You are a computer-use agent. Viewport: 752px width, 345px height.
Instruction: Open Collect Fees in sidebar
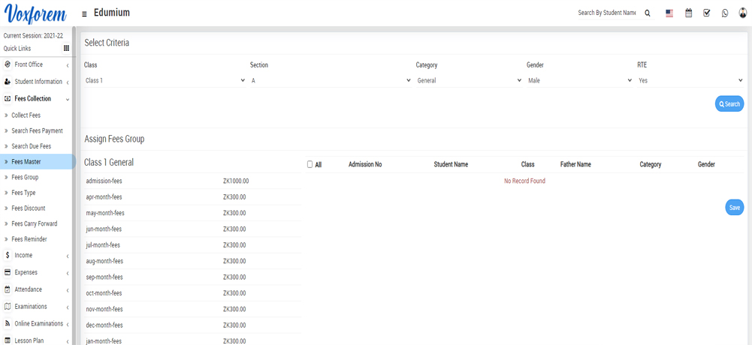pyautogui.click(x=26, y=115)
